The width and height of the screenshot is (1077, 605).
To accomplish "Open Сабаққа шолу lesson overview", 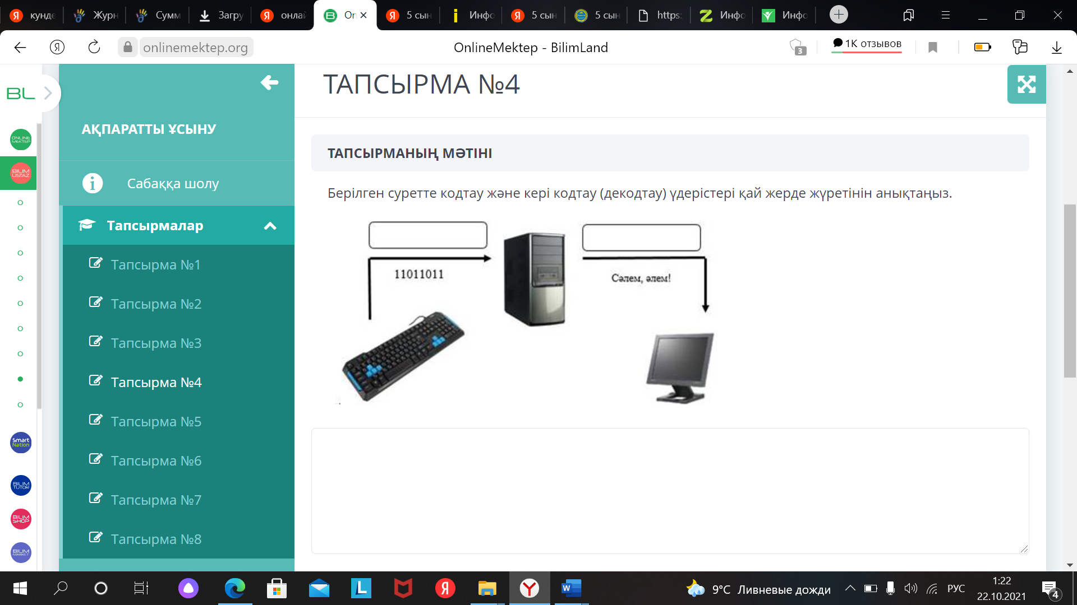I will pyautogui.click(x=172, y=183).
